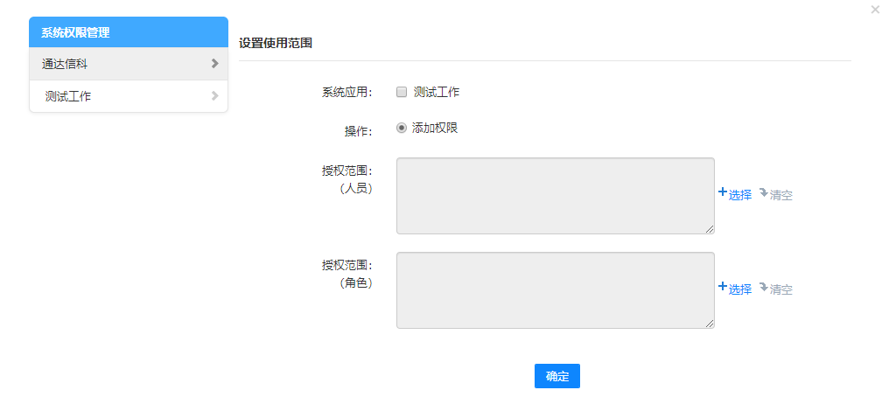Click 选择 link for 授权范围（角色）
This screenshot has width=882, height=411.
click(x=740, y=289)
